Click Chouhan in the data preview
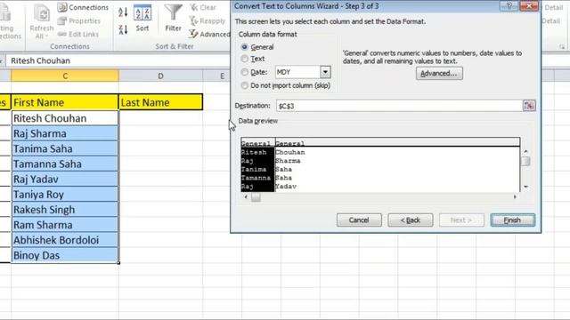The height and width of the screenshot is (320, 570). point(290,152)
